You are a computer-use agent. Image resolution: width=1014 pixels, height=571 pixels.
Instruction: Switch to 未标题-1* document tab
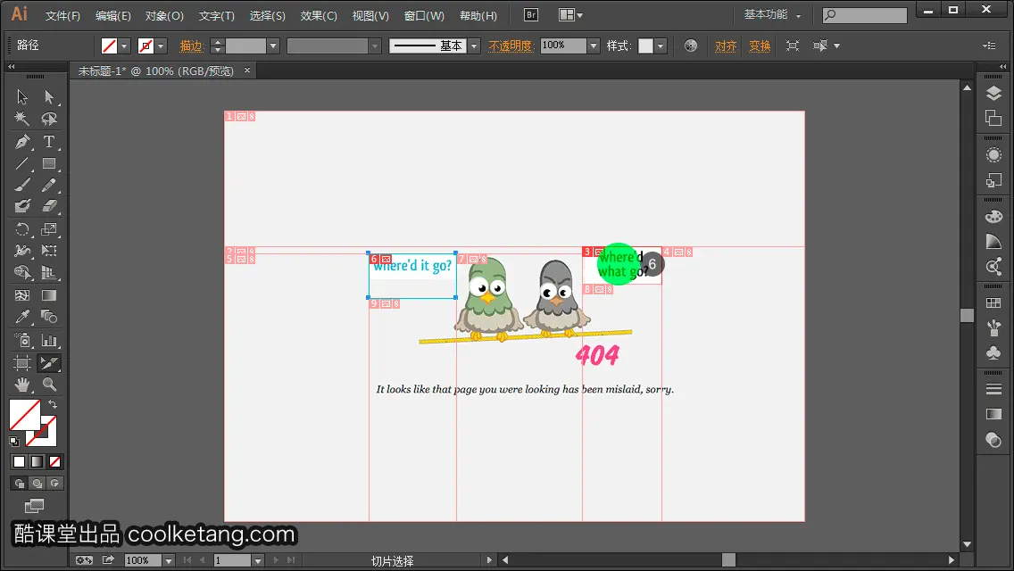(x=156, y=71)
